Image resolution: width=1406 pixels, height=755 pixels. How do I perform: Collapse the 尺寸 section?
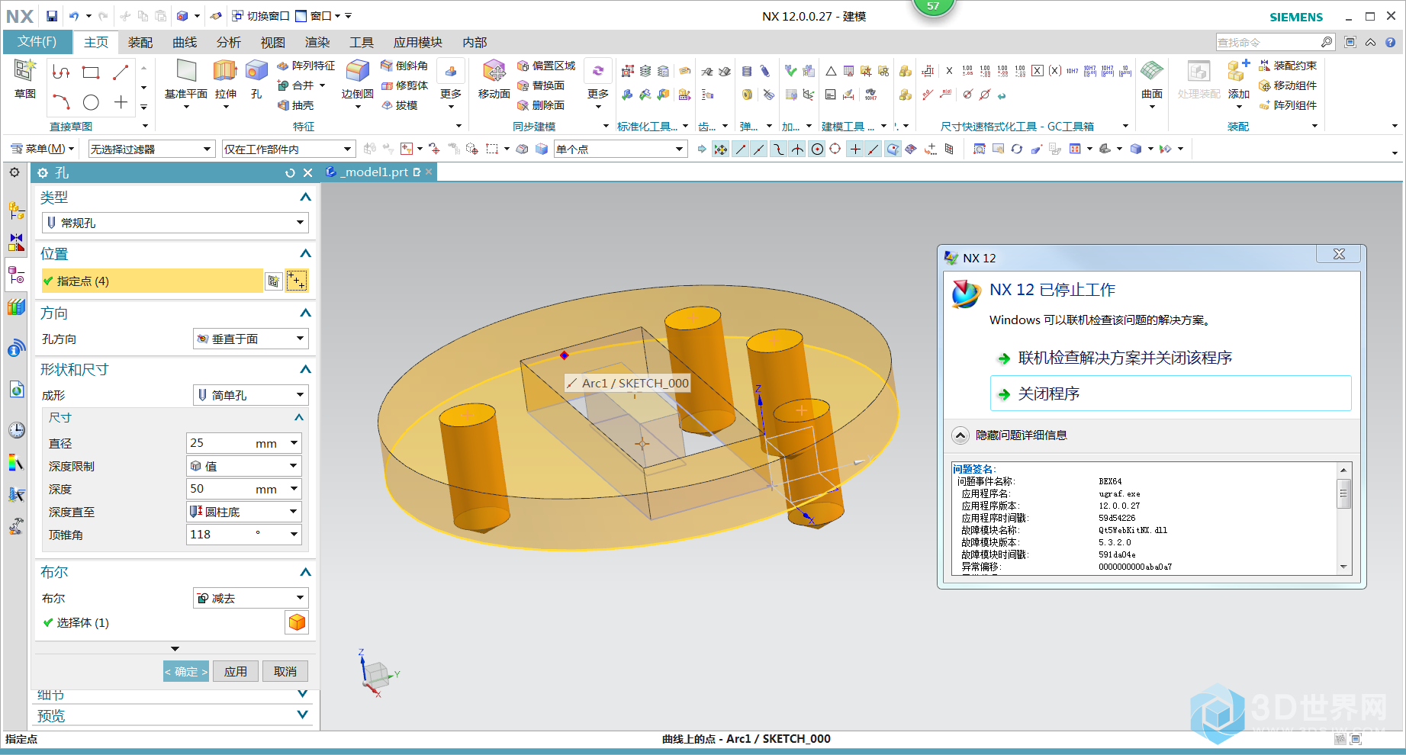(x=299, y=418)
